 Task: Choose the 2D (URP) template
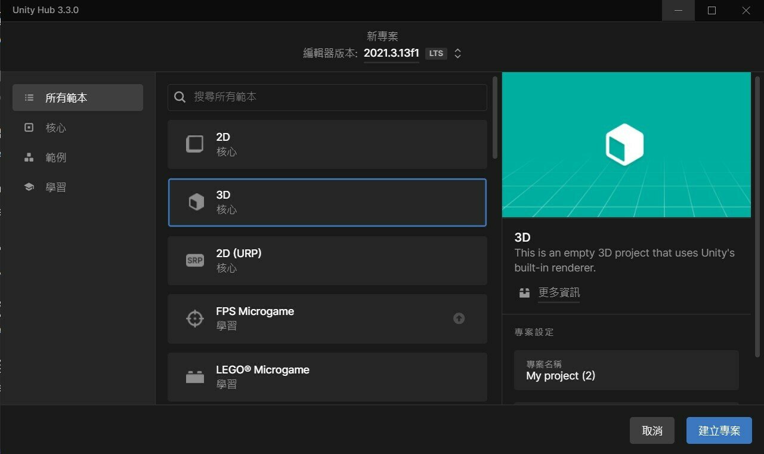327,261
